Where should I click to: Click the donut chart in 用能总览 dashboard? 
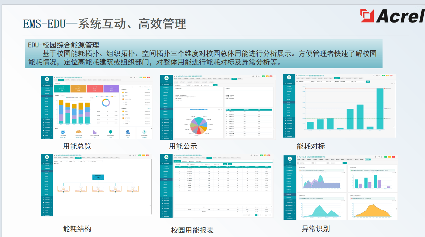[106, 102]
